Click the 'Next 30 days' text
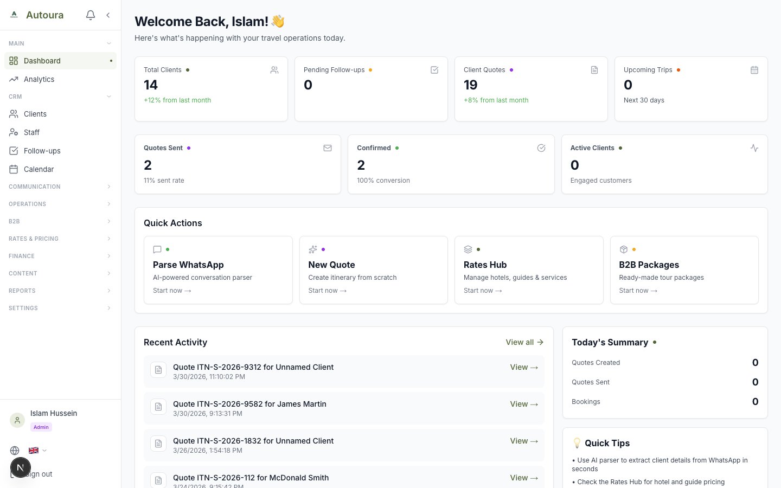Viewport: 781px width, 488px height. 644,100
